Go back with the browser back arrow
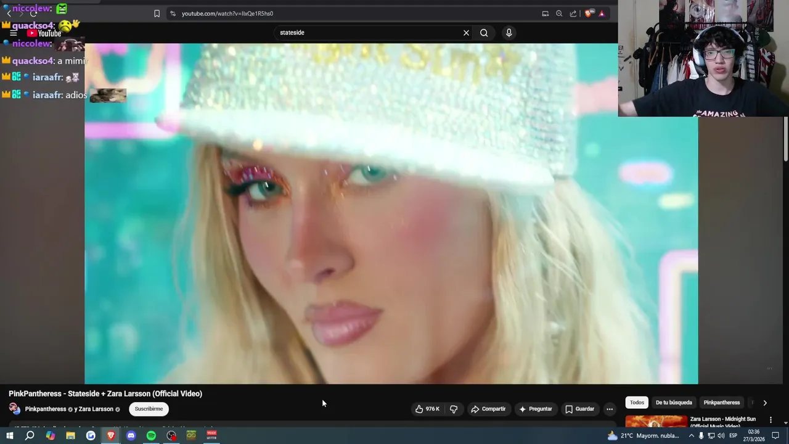Image resolution: width=789 pixels, height=444 pixels. (x=9, y=14)
